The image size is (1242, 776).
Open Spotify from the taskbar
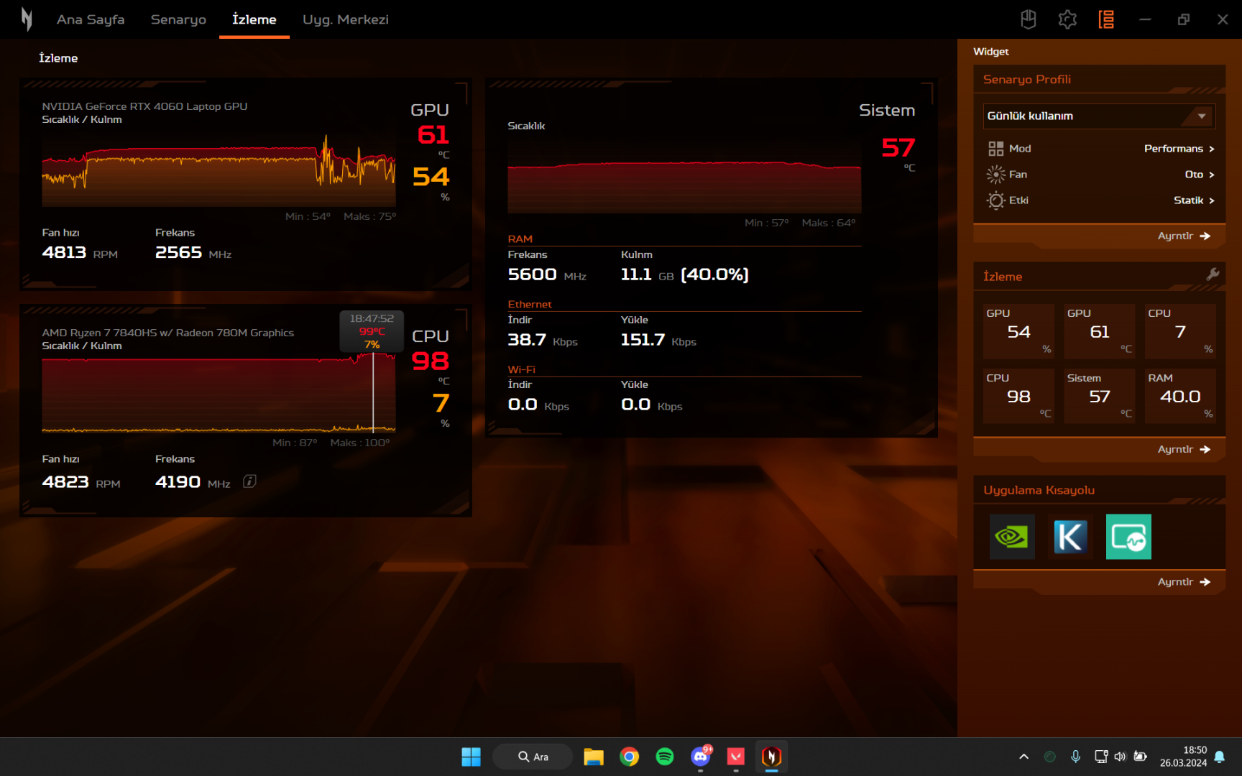pyautogui.click(x=665, y=757)
